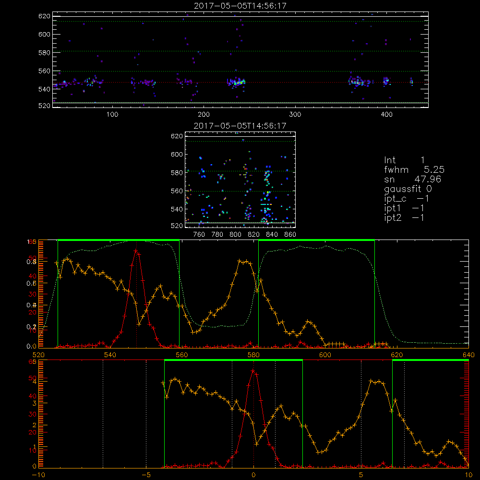
Task: Click x-axis label 400 on top plot
Action: (x=386, y=115)
